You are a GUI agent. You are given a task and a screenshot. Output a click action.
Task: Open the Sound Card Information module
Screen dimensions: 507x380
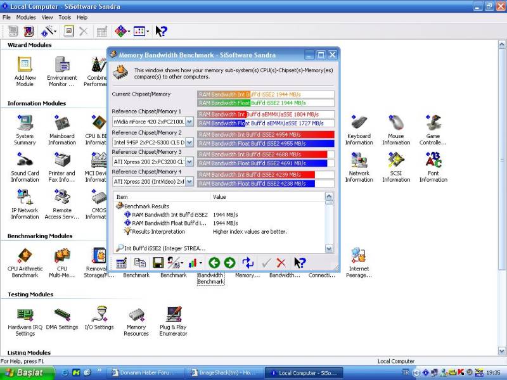pyautogui.click(x=25, y=167)
